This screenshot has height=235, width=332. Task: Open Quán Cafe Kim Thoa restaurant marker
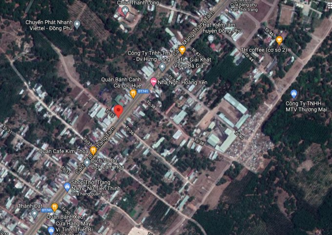(x=93, y=151)
